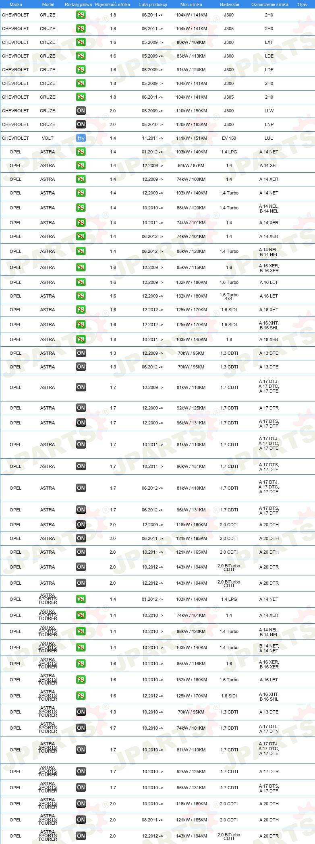Click the petrol icon in the Astra 85kW / 115KM row
Viewport: 315px width, 844px height.
click(x=81, y=267)
